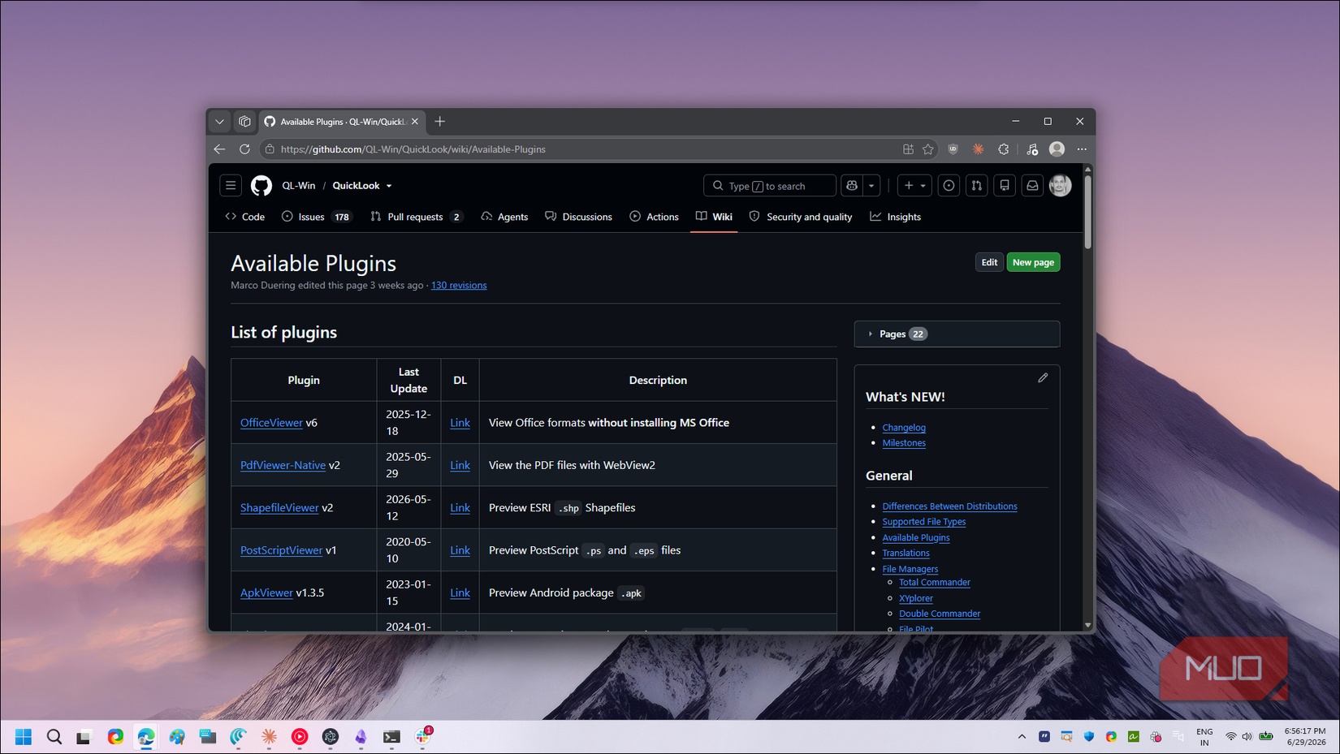Open a new browser tab
Image resolution: width=1340 pixels, height=754 pixels.
(440, 122)
